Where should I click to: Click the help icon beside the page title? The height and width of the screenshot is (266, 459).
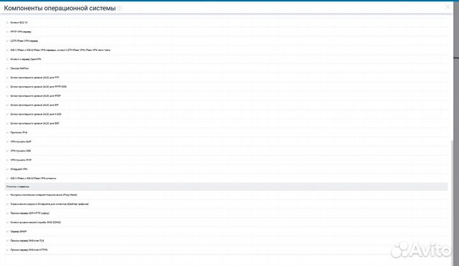[x=120, y=8]
